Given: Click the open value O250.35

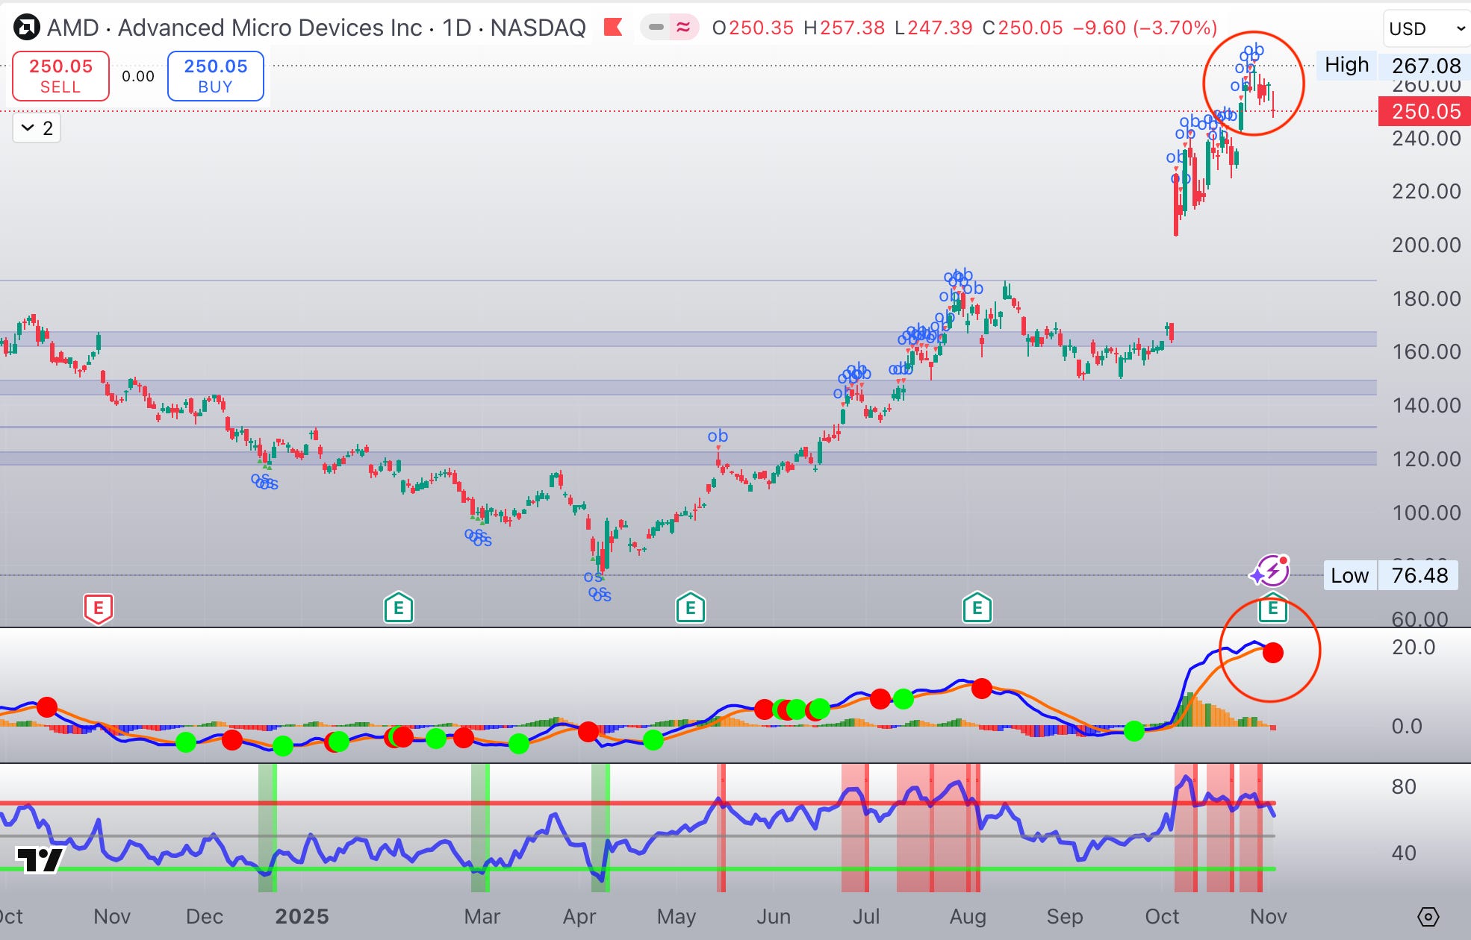Looking at the screenshot, I should pyautogui.click(x=753, y=28).
